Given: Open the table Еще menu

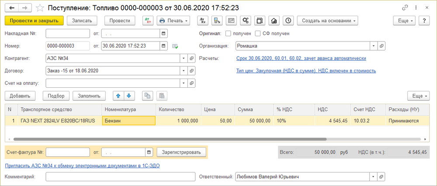Looking at the screenshot, I should coord(419,96).
